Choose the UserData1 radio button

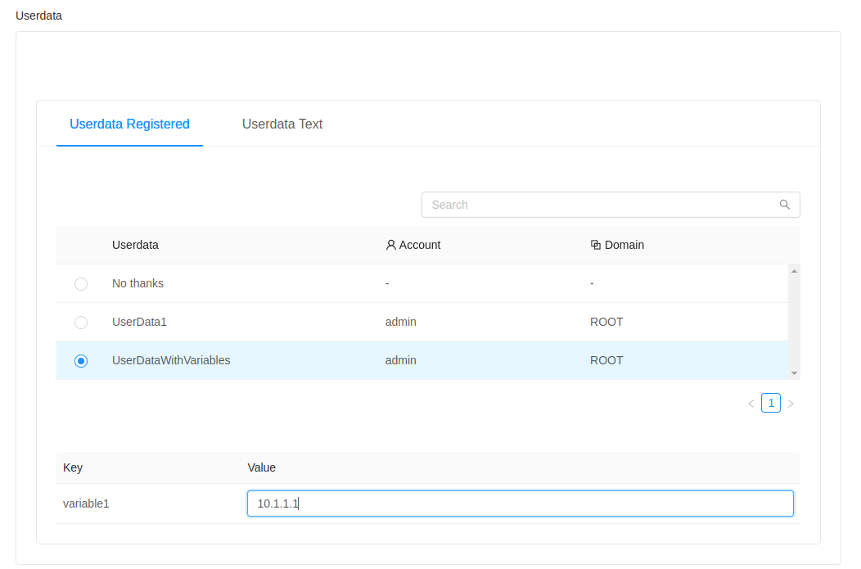point(81,323)
